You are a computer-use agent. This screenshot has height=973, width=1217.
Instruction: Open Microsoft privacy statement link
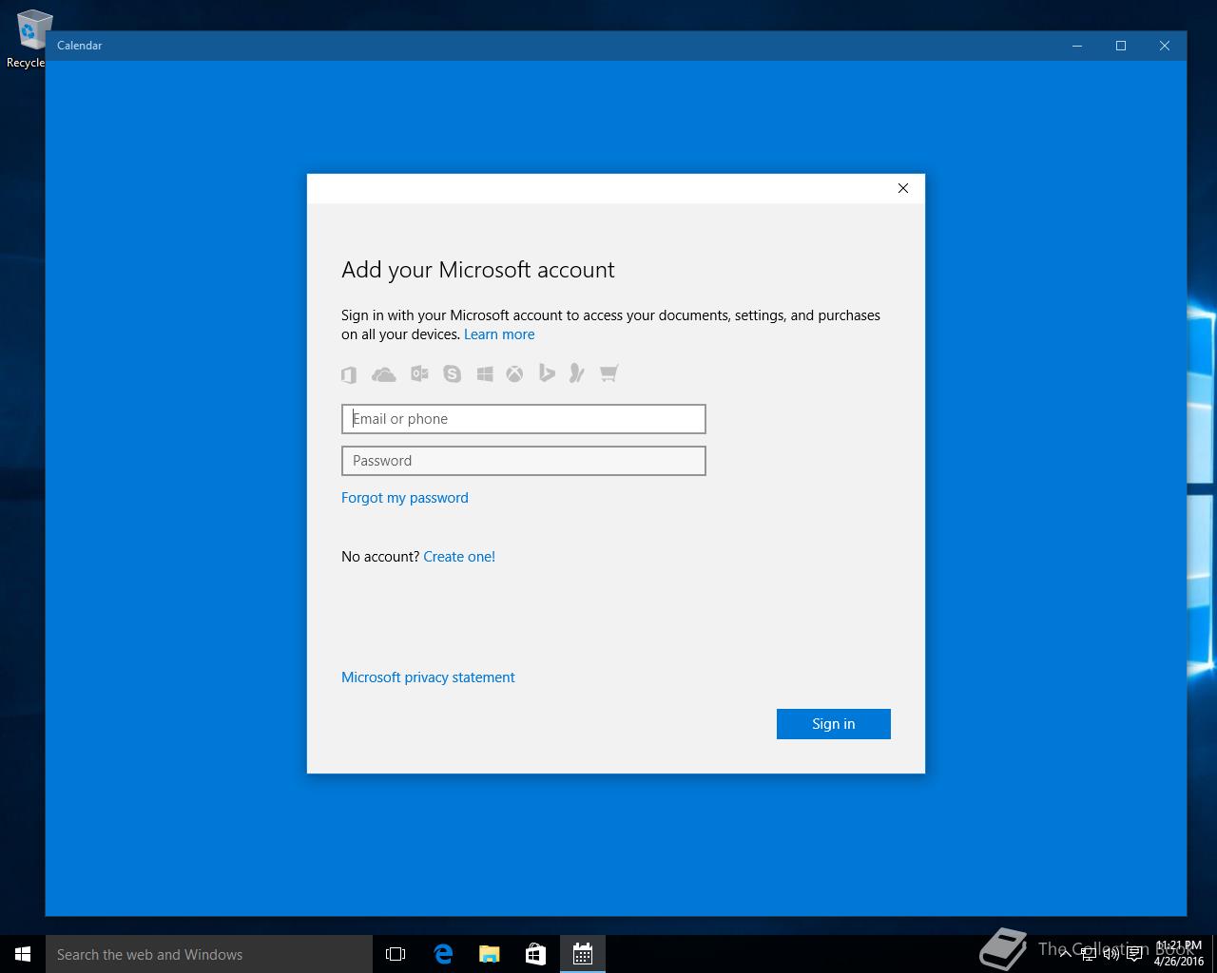point(428,677)
